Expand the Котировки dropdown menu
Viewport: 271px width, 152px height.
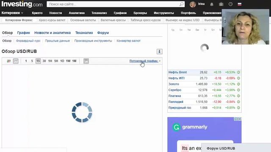pyautogui.click(x=12, y=13)
